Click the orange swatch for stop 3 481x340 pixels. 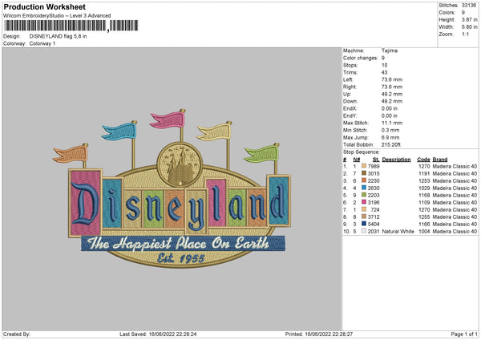point(364,180)
